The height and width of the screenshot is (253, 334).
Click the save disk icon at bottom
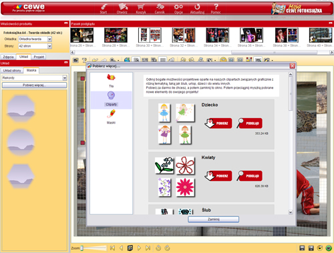(302, 248)
